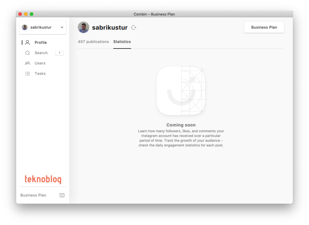Image resolution: width=309 pixels, height=225 pixels.
Task: Click the small avatar in account switcher
Action: [25, 27]
